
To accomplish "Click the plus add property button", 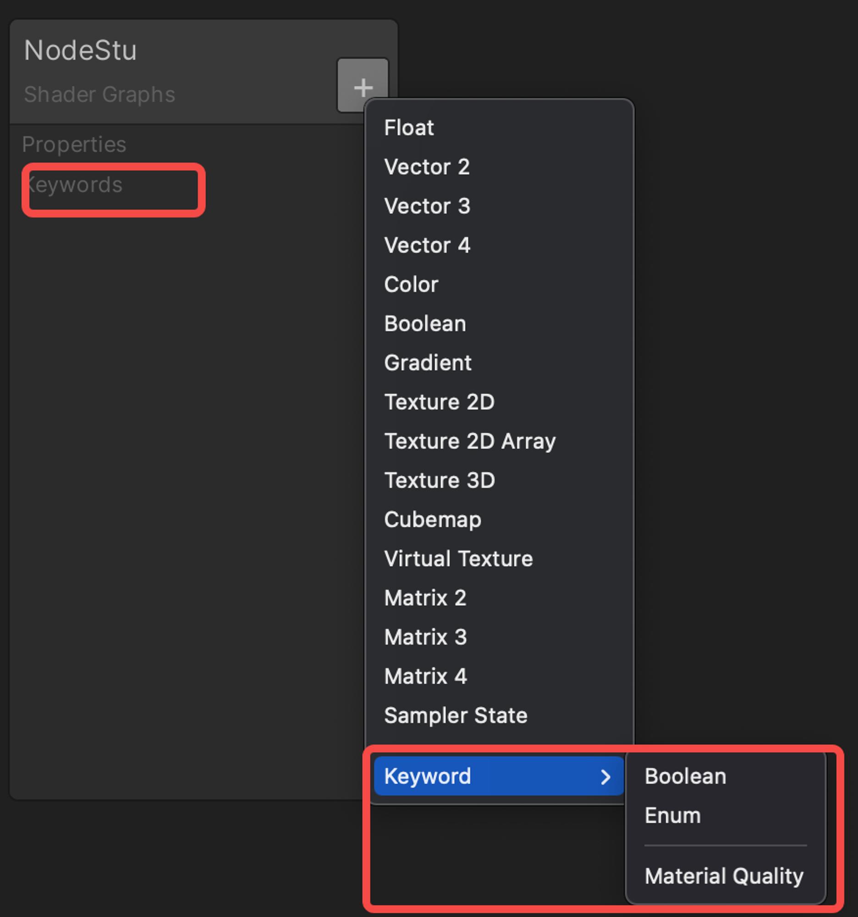I will (x=363, y=85).
